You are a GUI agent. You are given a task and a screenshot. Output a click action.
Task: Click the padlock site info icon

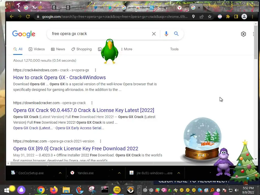pos(38,17)
